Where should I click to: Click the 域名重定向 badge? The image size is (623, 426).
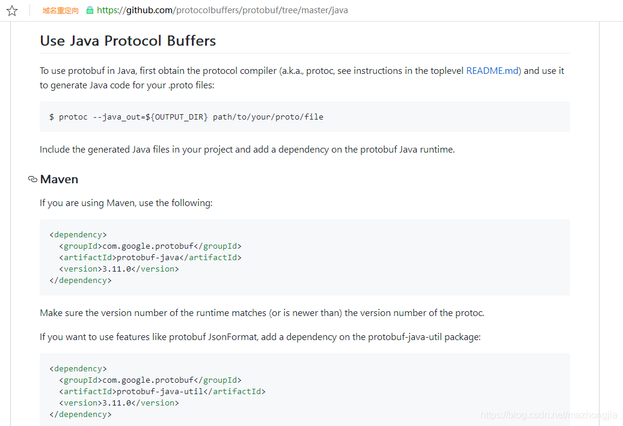[x=60, y=10]
